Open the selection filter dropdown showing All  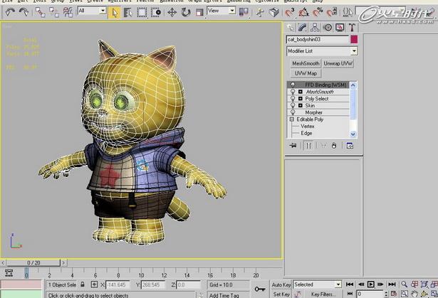tap(92, 11)
